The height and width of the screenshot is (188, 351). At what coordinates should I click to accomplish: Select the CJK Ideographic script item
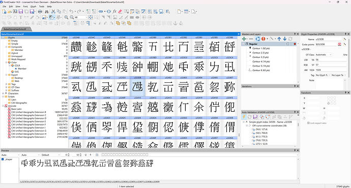click(x=19, y=103)
